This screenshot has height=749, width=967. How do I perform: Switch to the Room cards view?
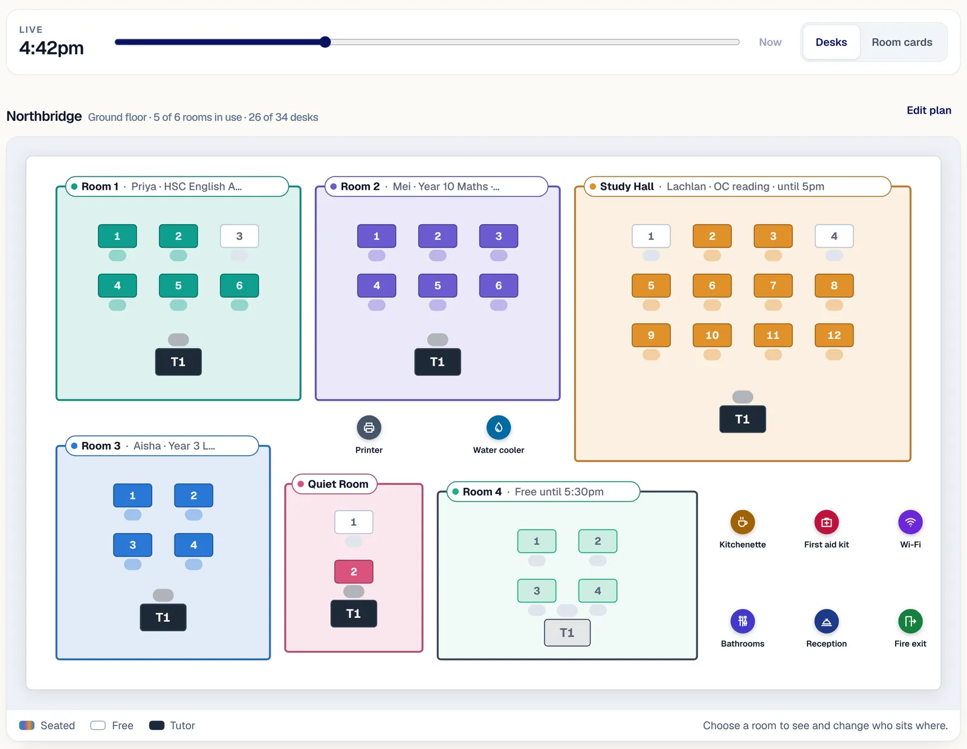click(x=902, y=42)
